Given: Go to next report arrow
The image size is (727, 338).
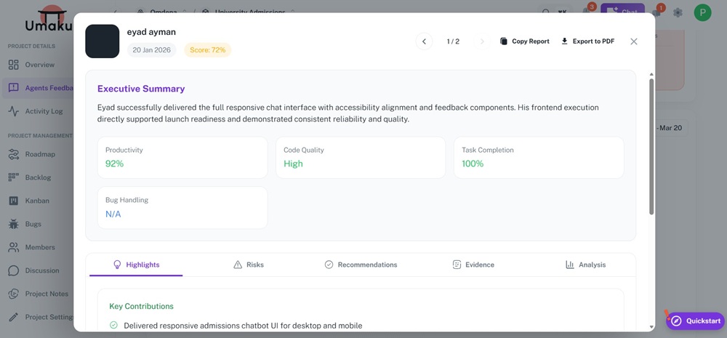Looking at the screenshot, I should point(482,41).
